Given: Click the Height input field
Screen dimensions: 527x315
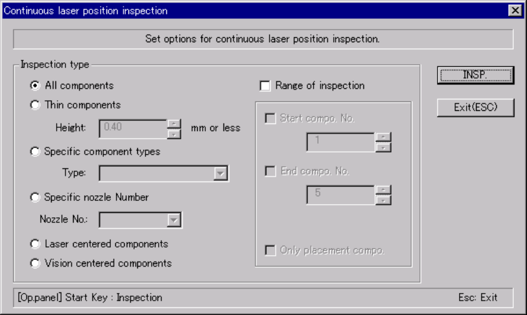Looking at the screenshot, I should (x=132, y=128).
